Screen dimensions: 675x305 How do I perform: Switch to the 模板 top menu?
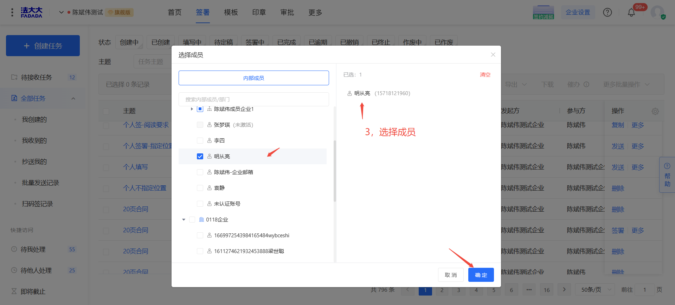[231, 13]
